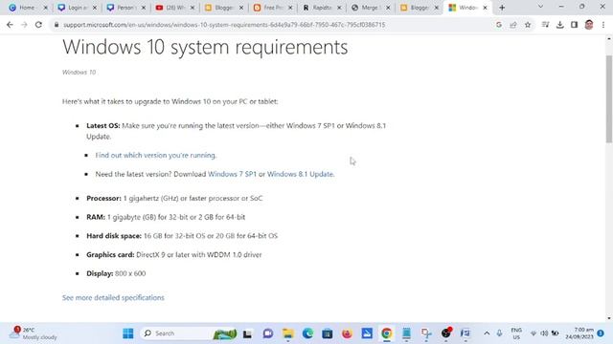Close the Merge tab
Viewport: 613px width, 344px height.
click(x=388, y=8)
